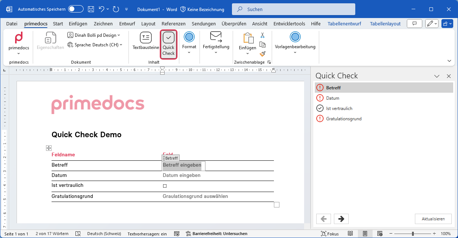Screen dimensions: 458x238
Task: Expand the Fertigstellung dropdown arrow
Action: click(x=216, y=53)
